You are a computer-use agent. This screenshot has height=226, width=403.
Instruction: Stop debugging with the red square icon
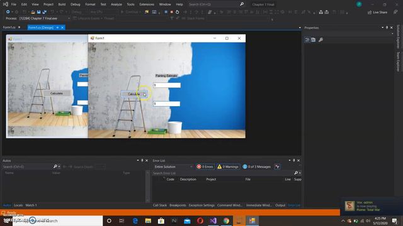172,12
